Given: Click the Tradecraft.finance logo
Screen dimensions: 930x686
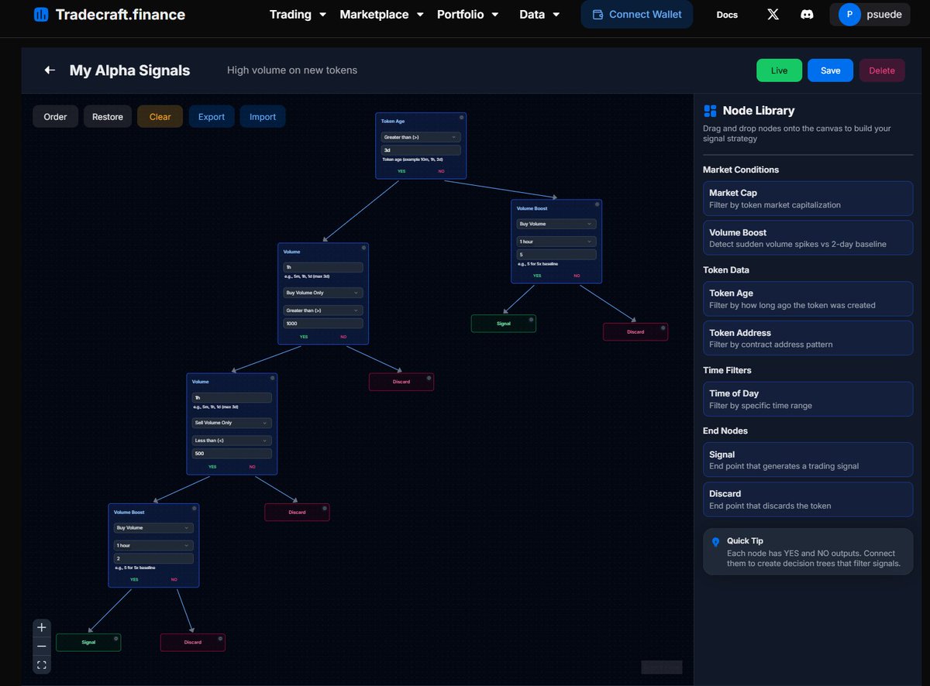Looking at the screenshot, I should tap(109, 15).
